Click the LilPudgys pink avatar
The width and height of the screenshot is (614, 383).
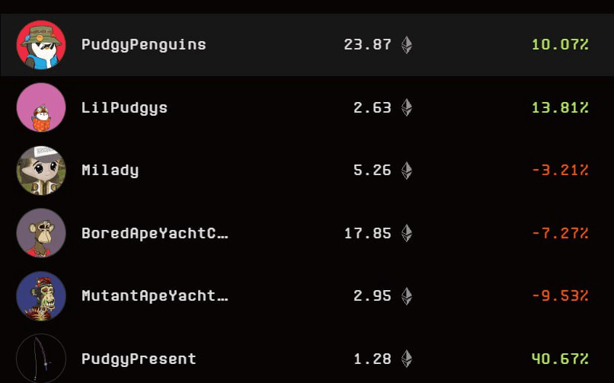coord(41,107)
